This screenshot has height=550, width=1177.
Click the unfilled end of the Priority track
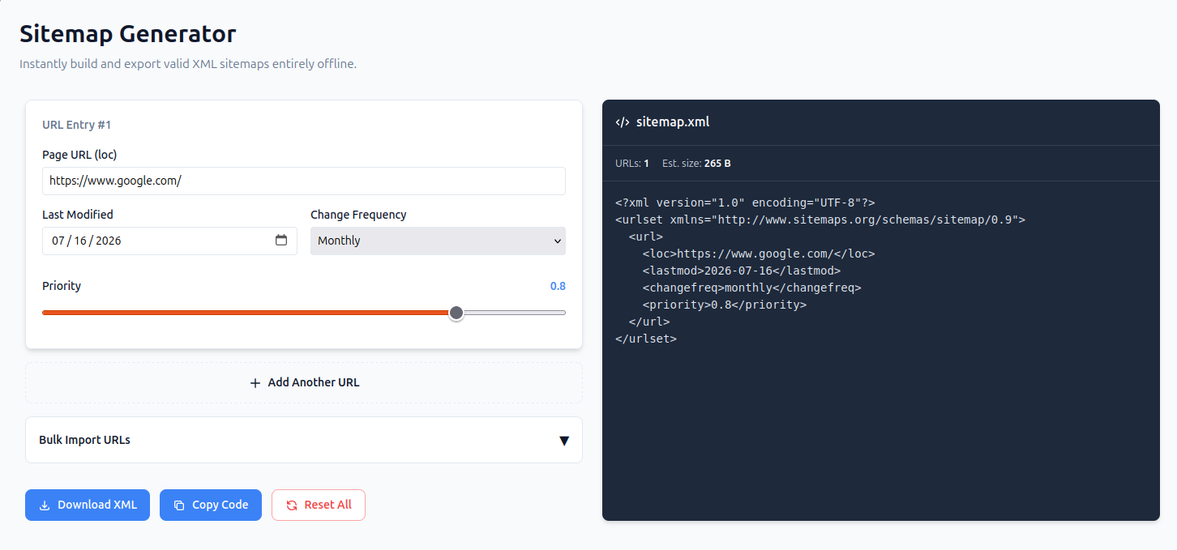click(x=514, y=313)
